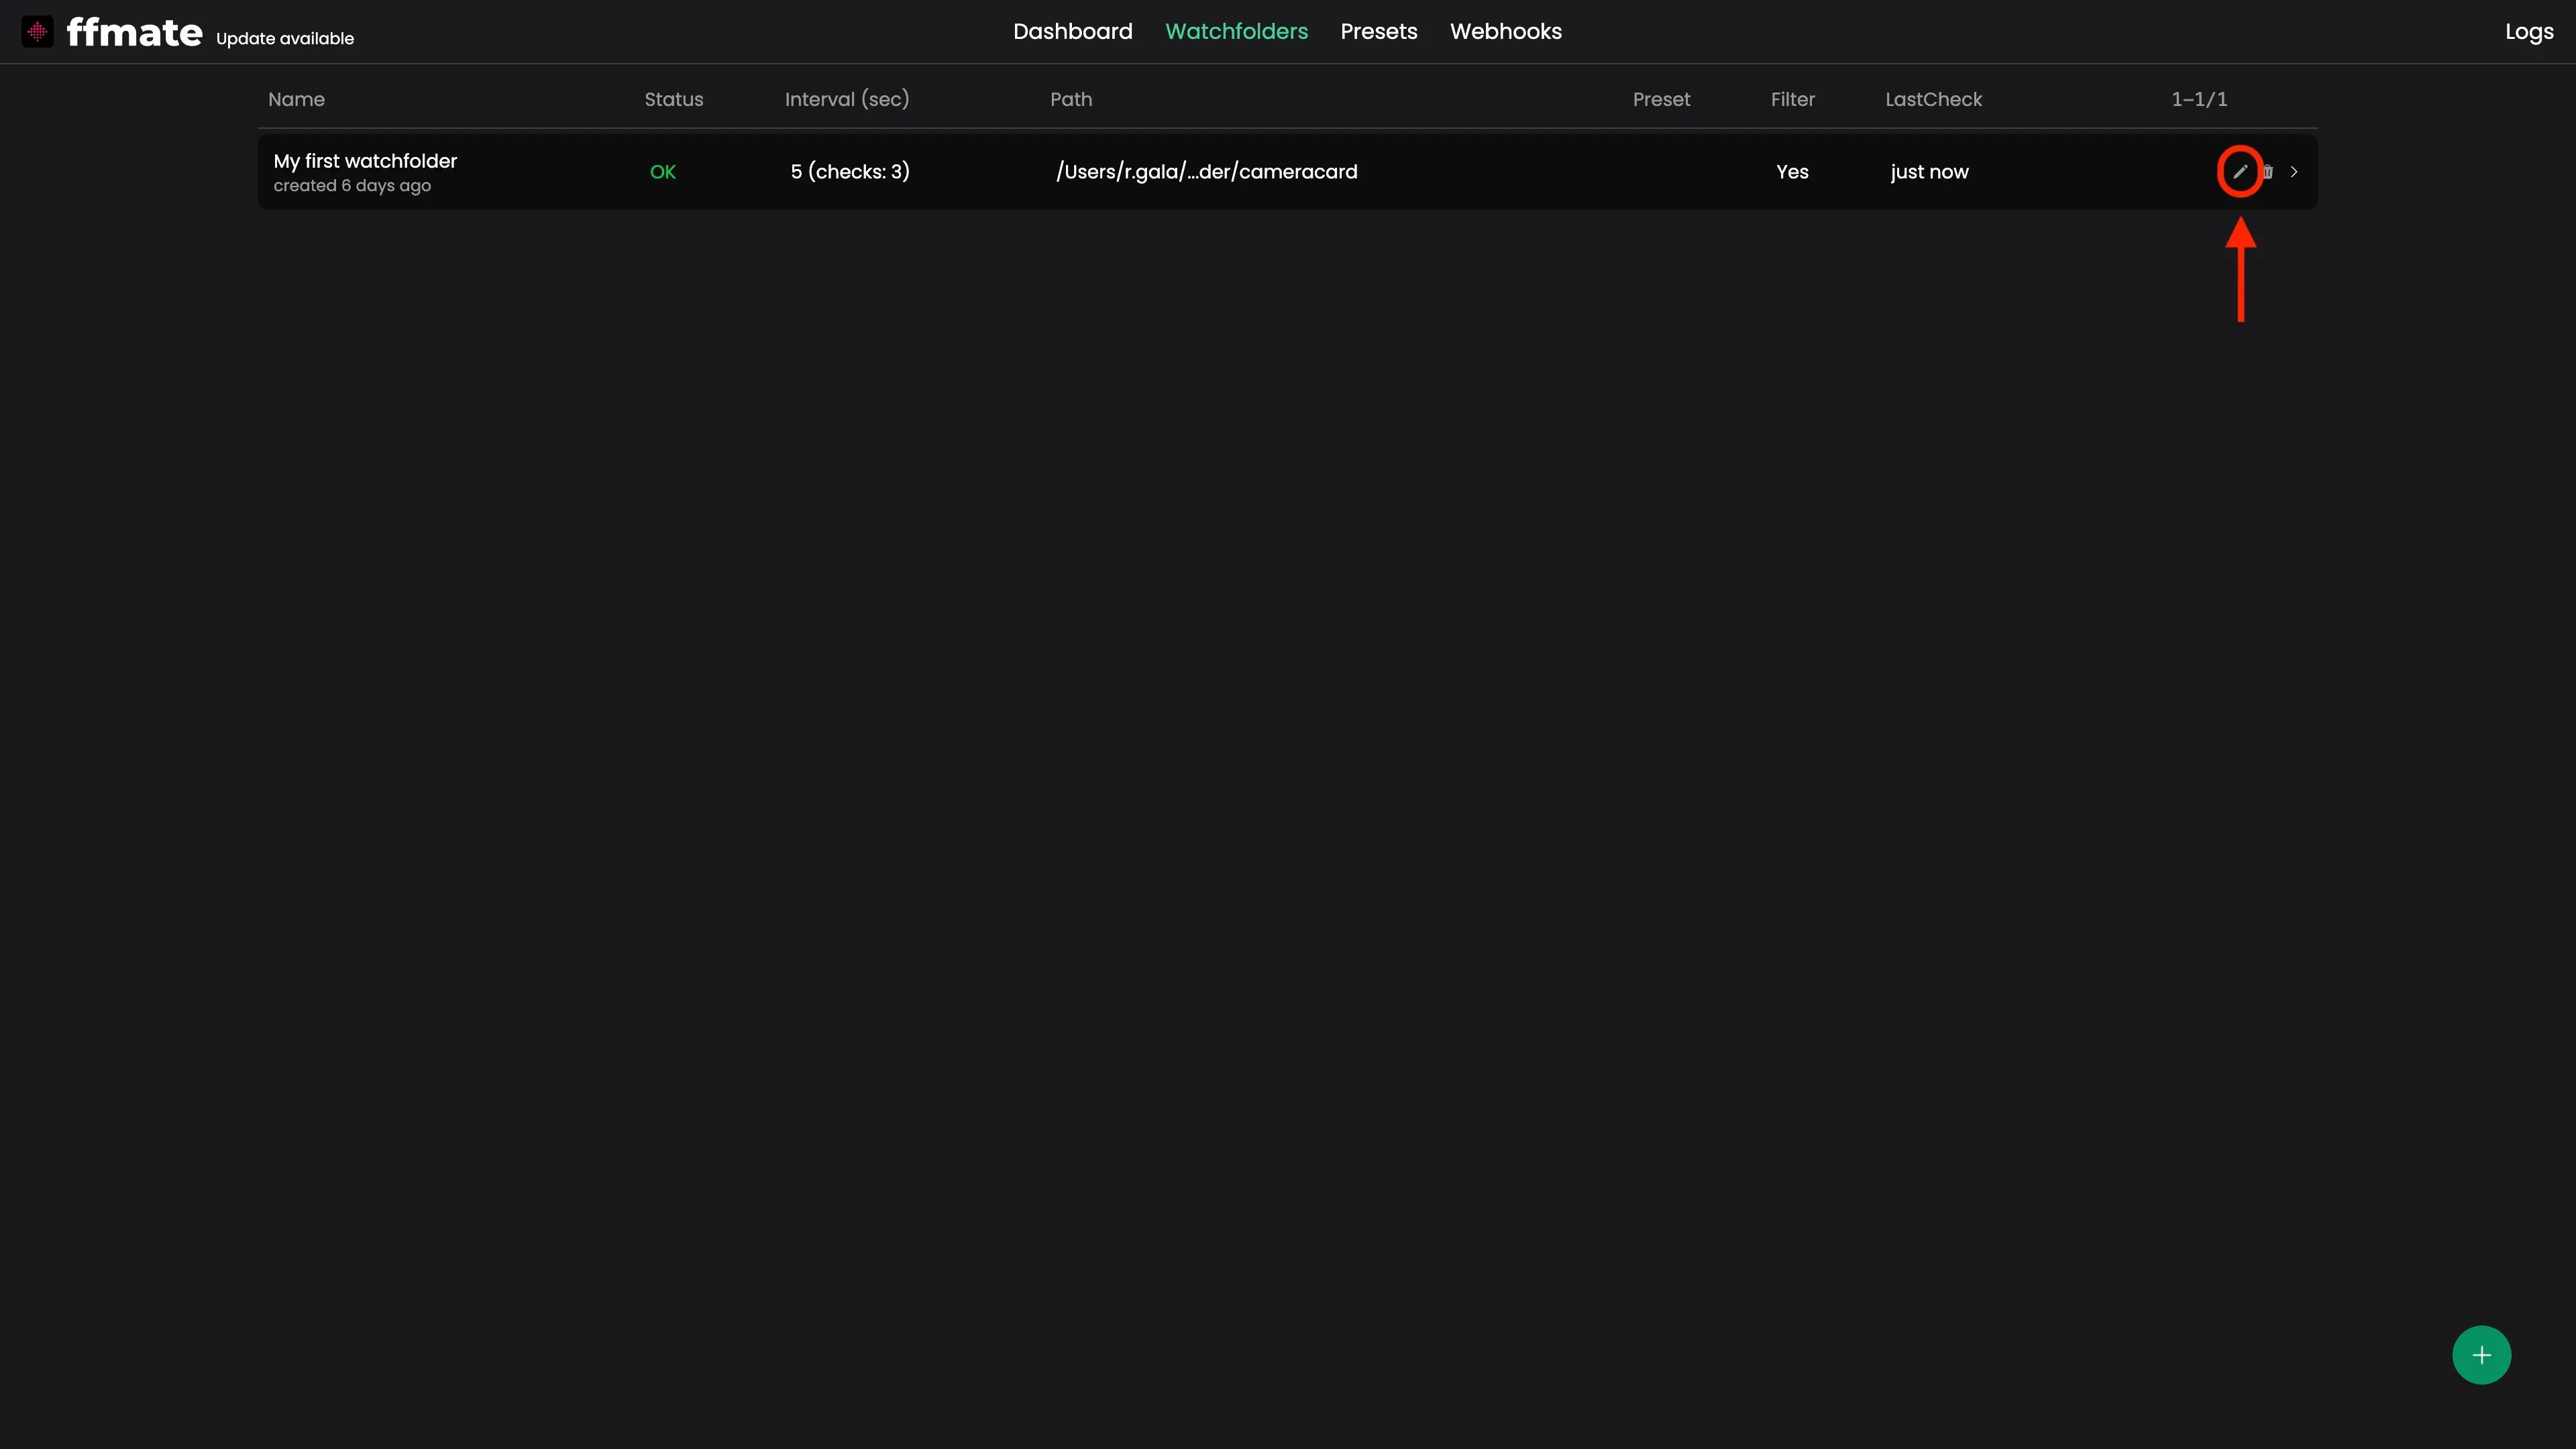Click the LastCheck column header

tap(1933, 99)
